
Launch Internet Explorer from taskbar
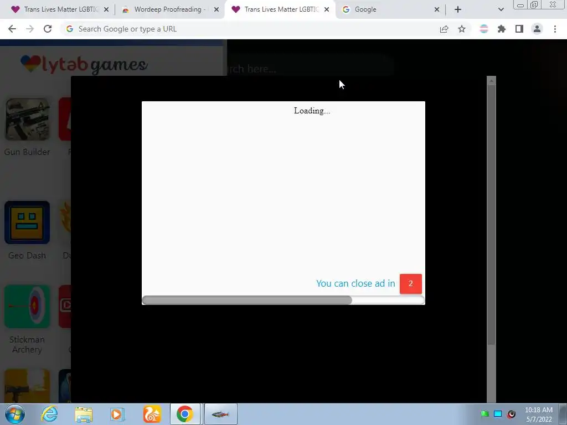(x=49, y=414)
